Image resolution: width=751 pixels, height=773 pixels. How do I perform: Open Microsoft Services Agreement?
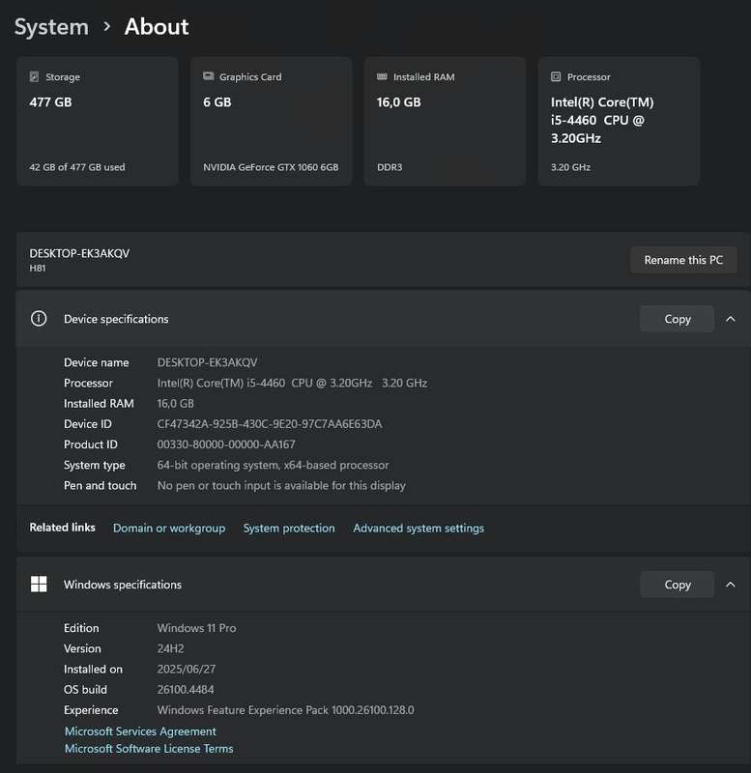tap(140, 731)
